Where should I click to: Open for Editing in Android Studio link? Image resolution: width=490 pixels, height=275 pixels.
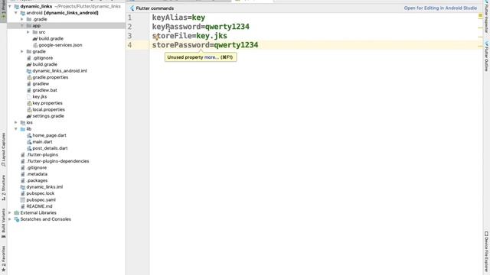(440, 8)
